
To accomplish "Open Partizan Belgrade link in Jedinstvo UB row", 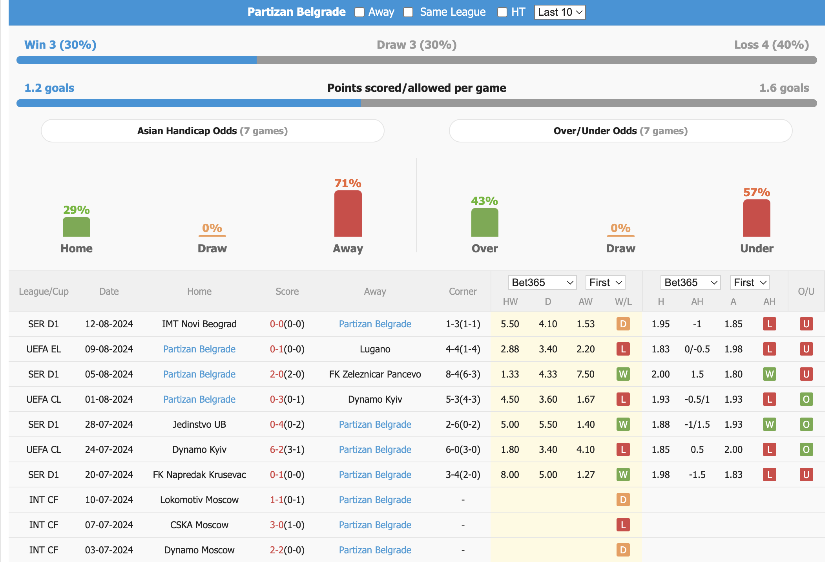I will click(375, 424).
